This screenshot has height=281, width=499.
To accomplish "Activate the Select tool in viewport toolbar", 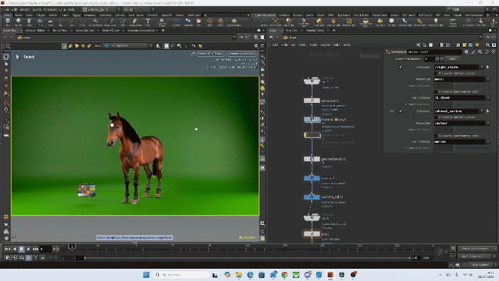I will [6, 57].
